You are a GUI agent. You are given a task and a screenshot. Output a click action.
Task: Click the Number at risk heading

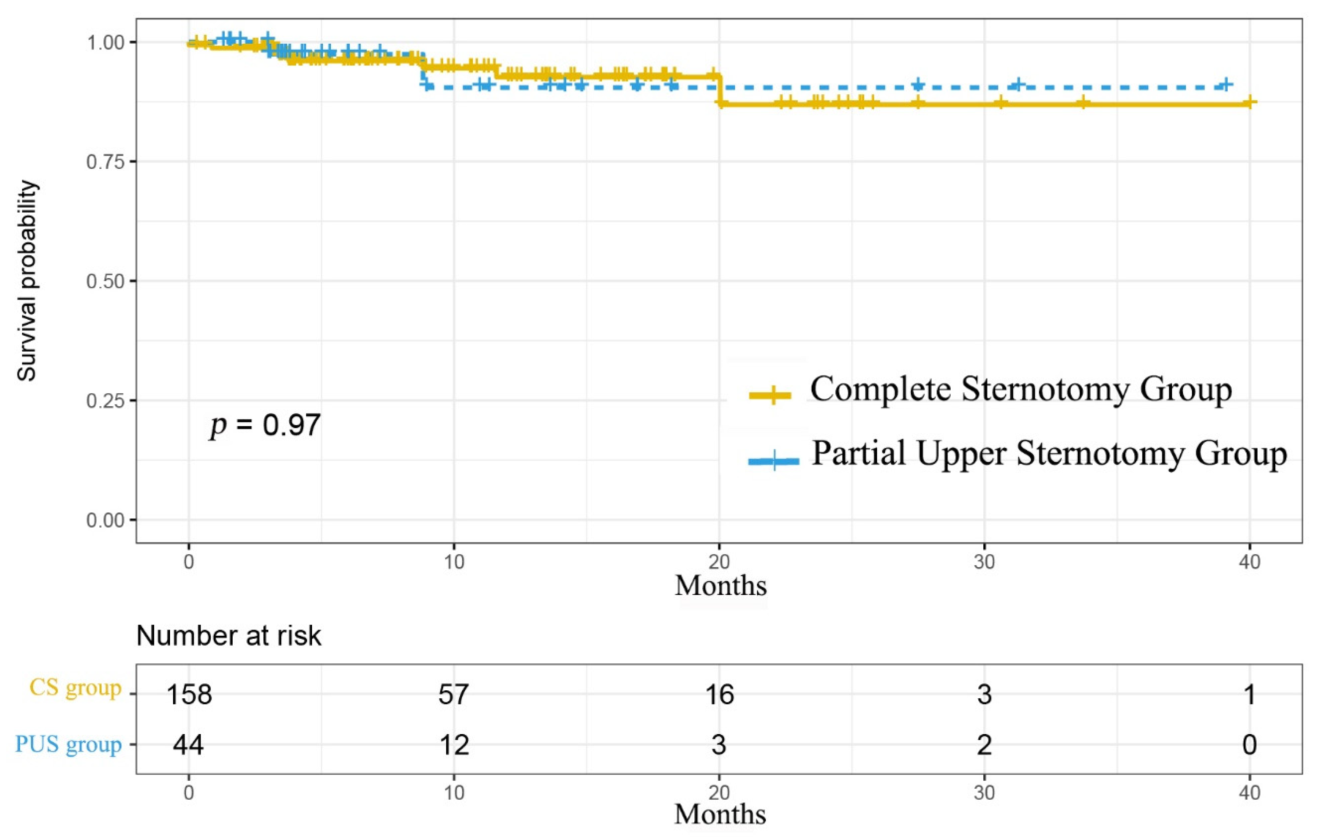[228, 636]
